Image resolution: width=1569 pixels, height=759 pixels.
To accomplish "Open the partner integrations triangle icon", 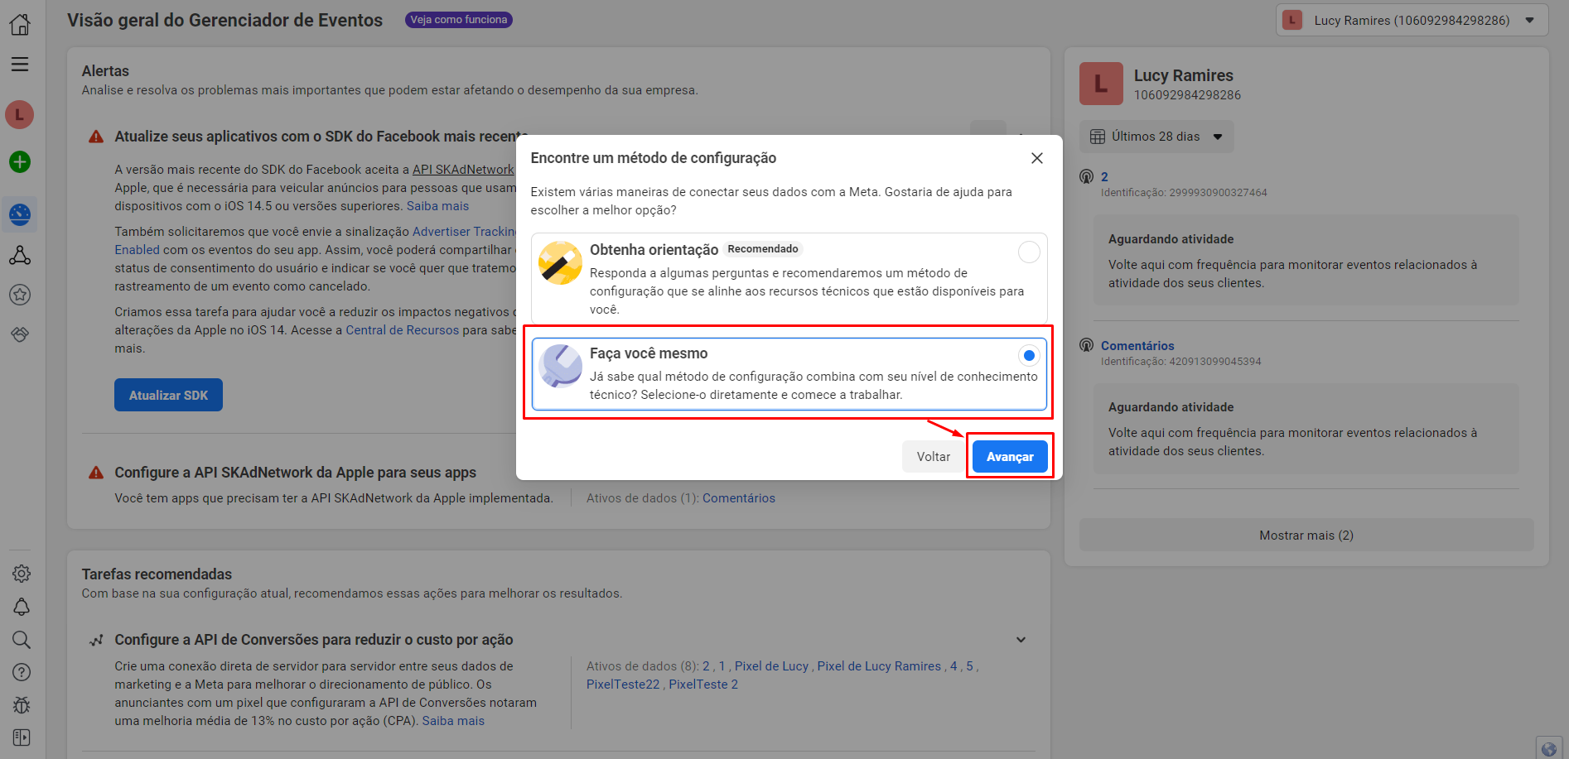I will tap(20, 256).
